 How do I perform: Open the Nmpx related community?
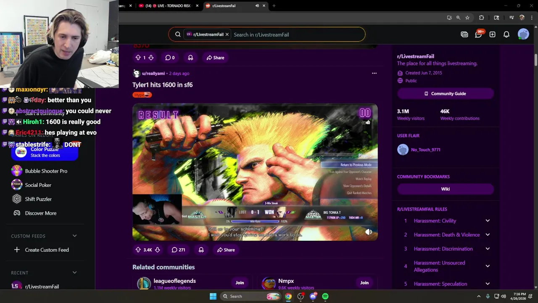coord(286,281)
